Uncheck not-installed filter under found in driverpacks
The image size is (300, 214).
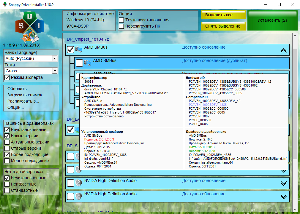[x=7, y=130]
